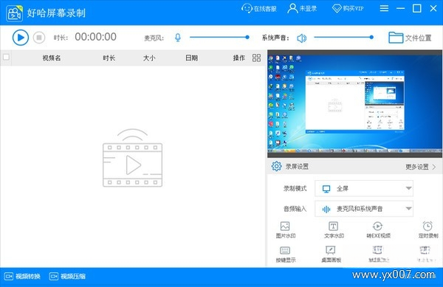The height and width of the screenshot is (287, 443).
Task: Mute the microphone icon
Action: coord(178,38)
